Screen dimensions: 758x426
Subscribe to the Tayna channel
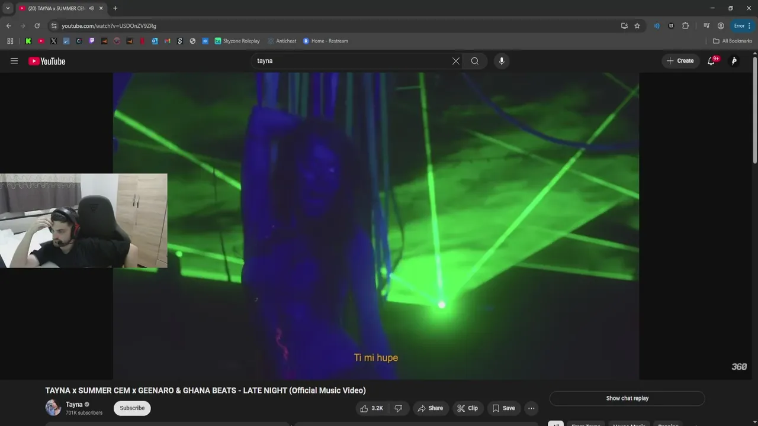click(x=132, y=408)
